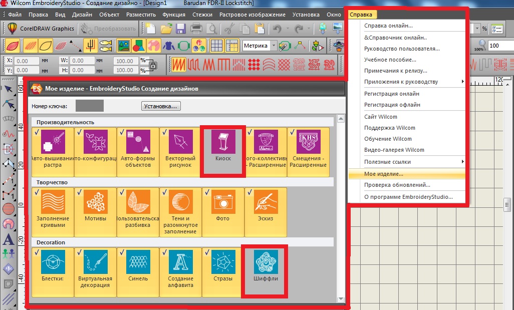Click the lettering A tool in left toolbox
This screenshot has height=310, width=514.
(8, 239)
